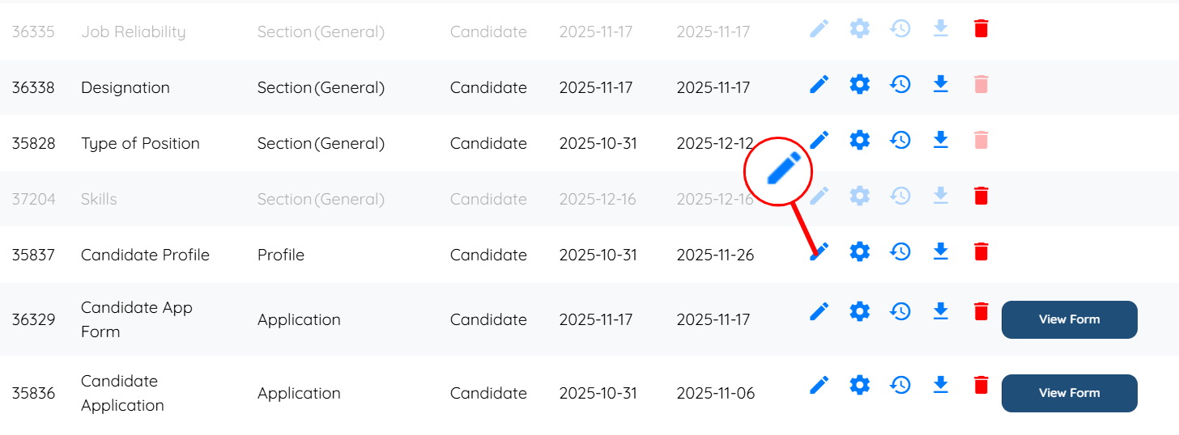The height and width of the screenshot is (435, 1179).
Task: Click edit pencil for Designation row
Action: pos(819,84)
